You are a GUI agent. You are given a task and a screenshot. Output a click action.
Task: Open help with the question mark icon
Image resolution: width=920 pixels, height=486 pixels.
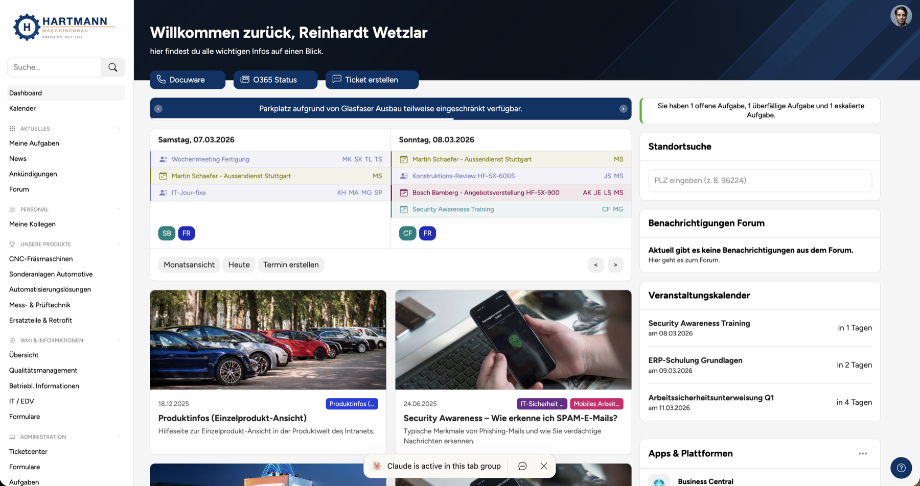pos(901,468)
